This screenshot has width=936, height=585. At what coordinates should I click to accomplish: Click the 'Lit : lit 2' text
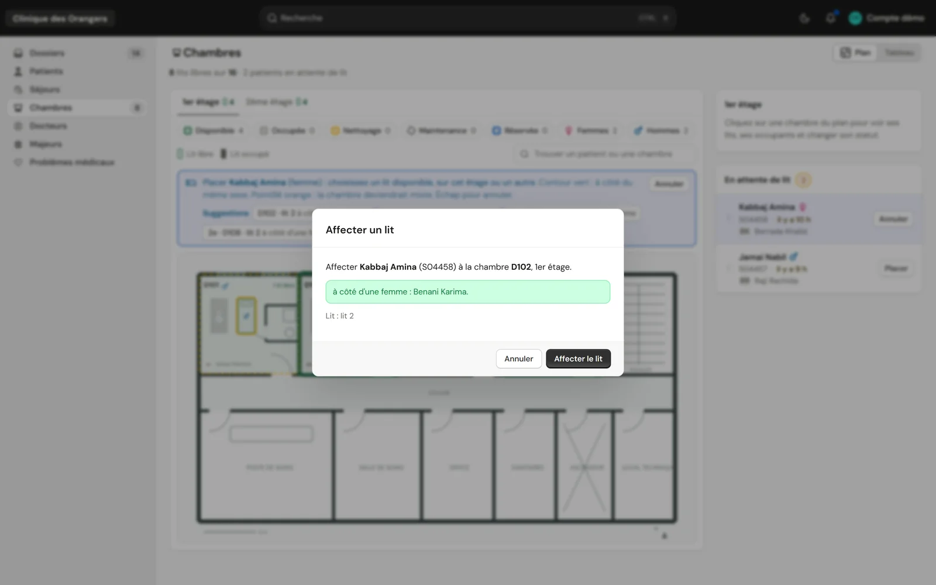(x=340, y=316)
